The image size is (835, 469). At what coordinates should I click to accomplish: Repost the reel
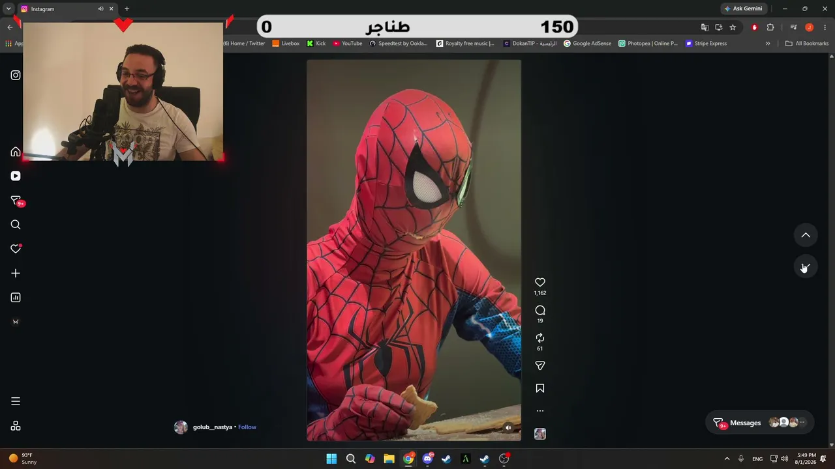tap(540, 338)
